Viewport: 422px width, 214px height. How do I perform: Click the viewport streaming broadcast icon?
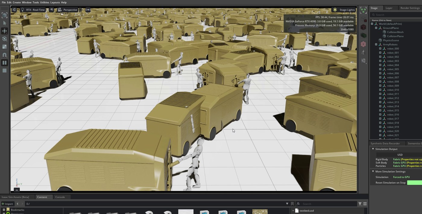click(88, 10)
